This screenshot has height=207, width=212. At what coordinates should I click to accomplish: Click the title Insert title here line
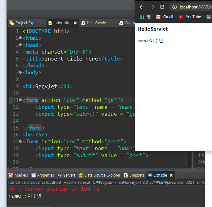pos(73,59)
